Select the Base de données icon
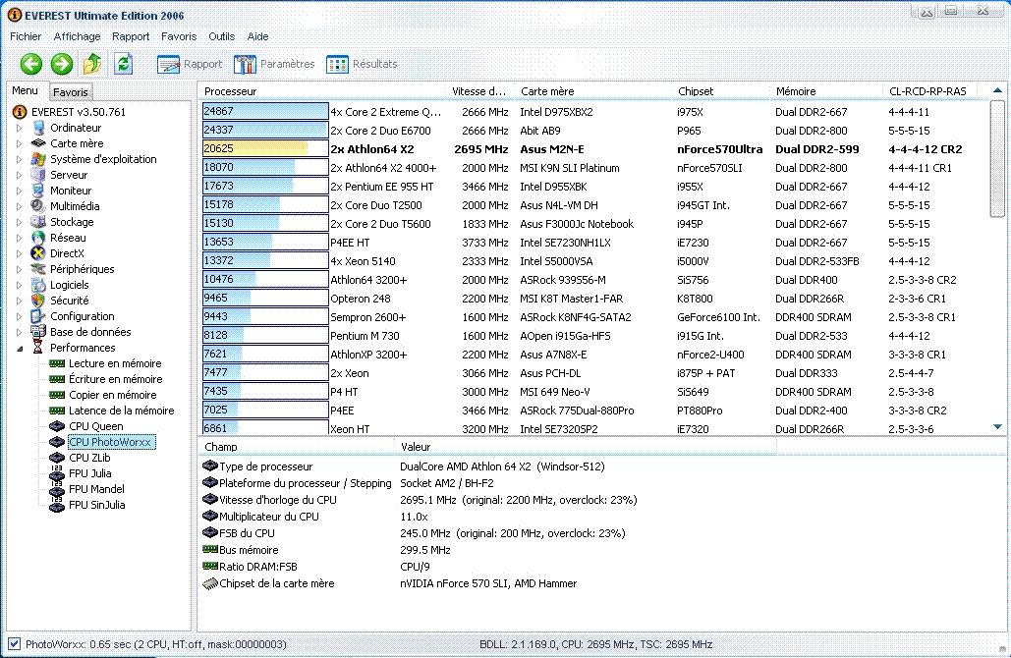Screen dimensions: 1011x658 tap(38, 332)
